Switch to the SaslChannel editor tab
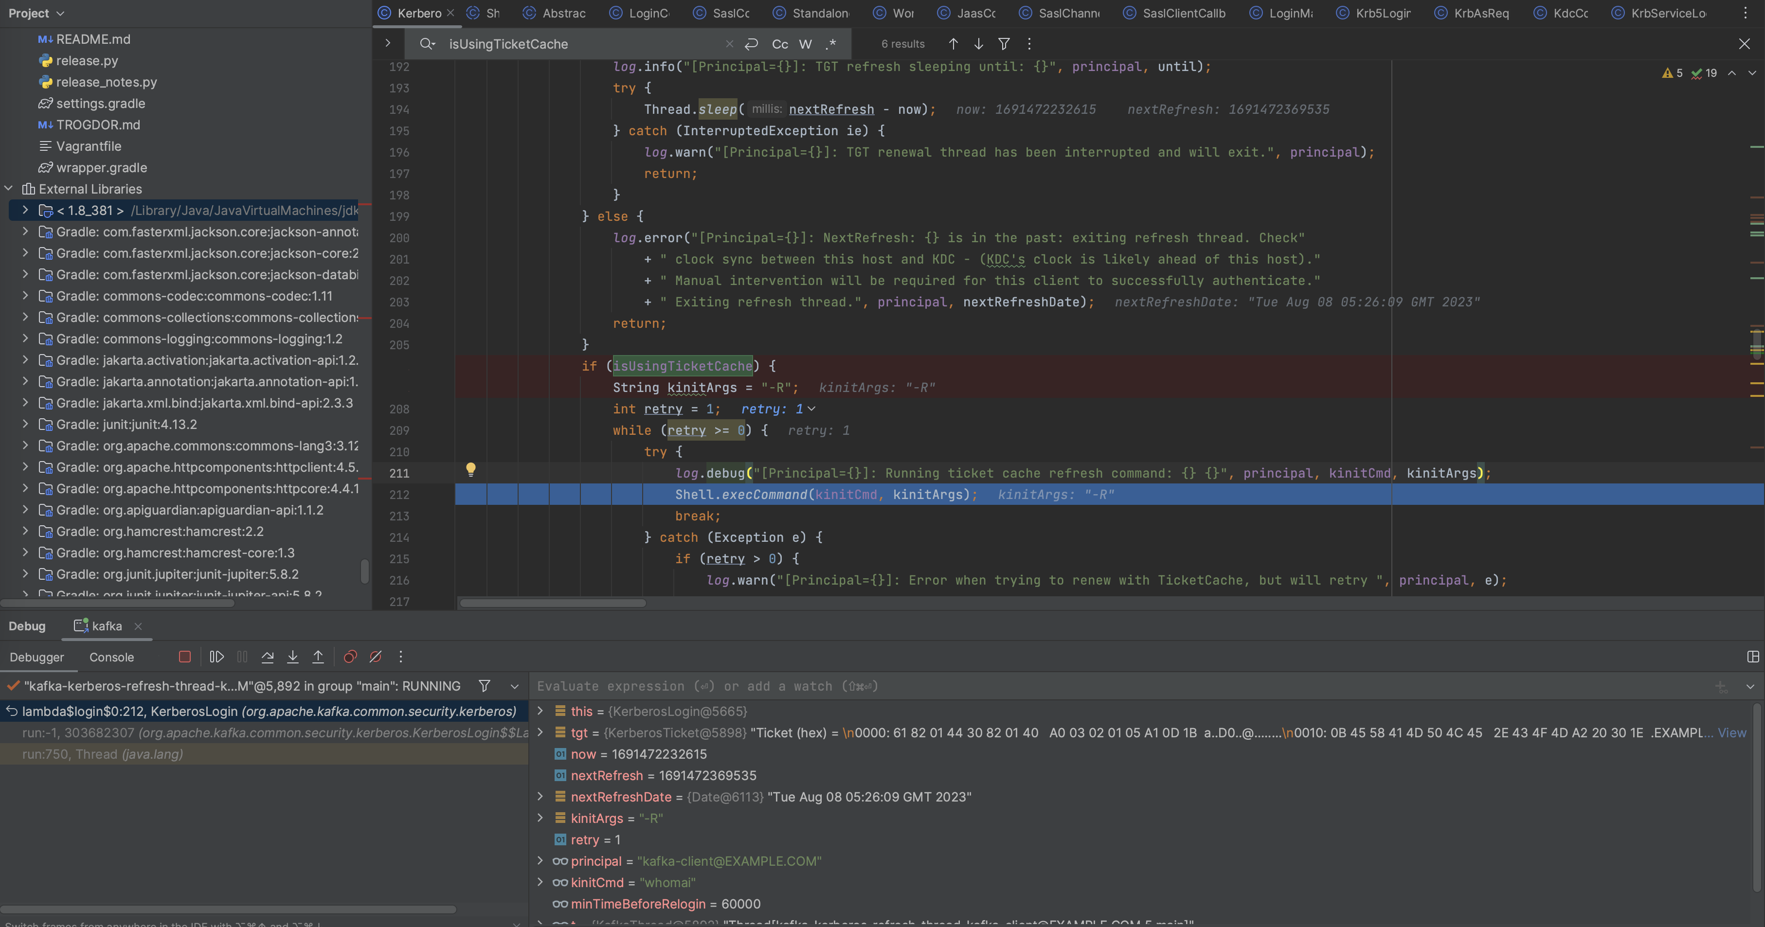The height and width of the screenshot is (927, 1765). pyautogui.click(x=1060, y=13)
